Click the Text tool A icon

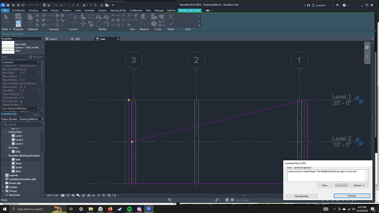[78, 5]
